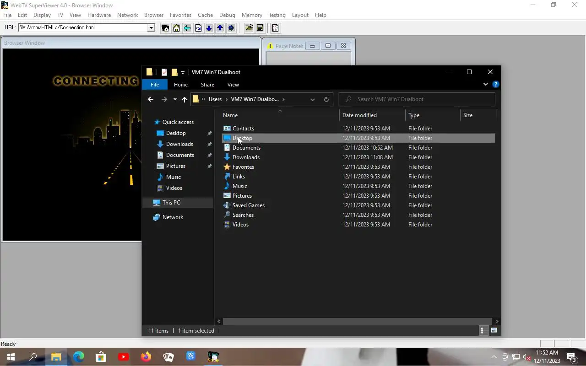586x366 pixels.
Task: Open Firefox from the taskbar
Action: 146,357
